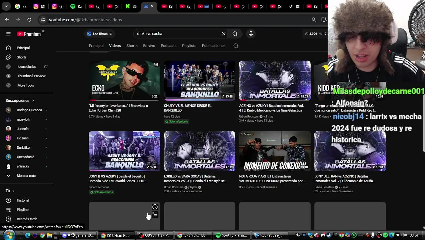Viewport: 425px width, 240px height.
Task: Open the Publicaciones channel tab
Action: (x=214, y=46)
